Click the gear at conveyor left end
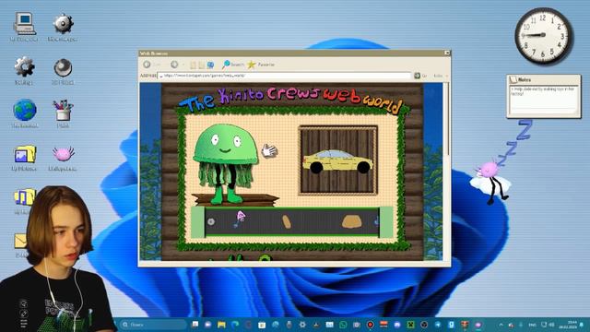The height and width of the screenshot is (332, 590). point(211,221)
